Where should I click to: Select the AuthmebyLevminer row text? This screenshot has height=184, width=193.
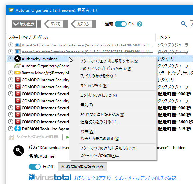[39, 59]
